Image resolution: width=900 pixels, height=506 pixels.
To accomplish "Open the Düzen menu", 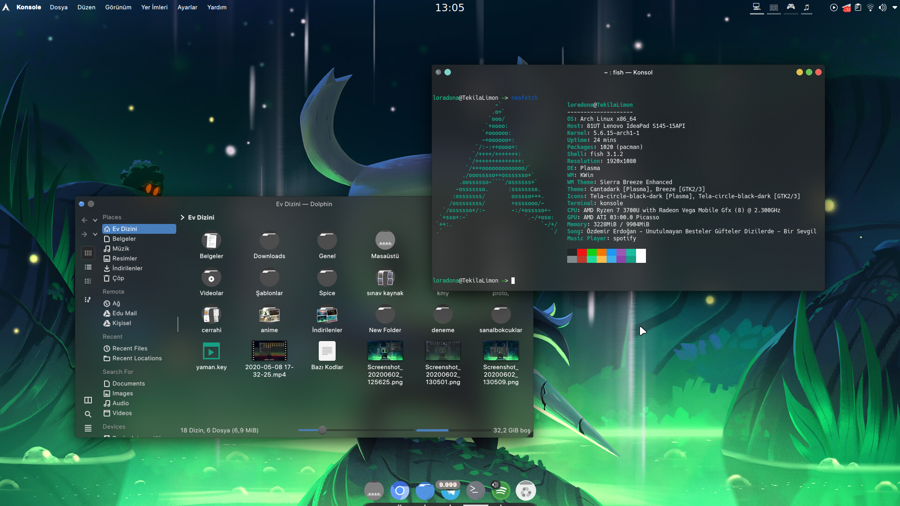I will pyautogui.click(x=86, y=7).
